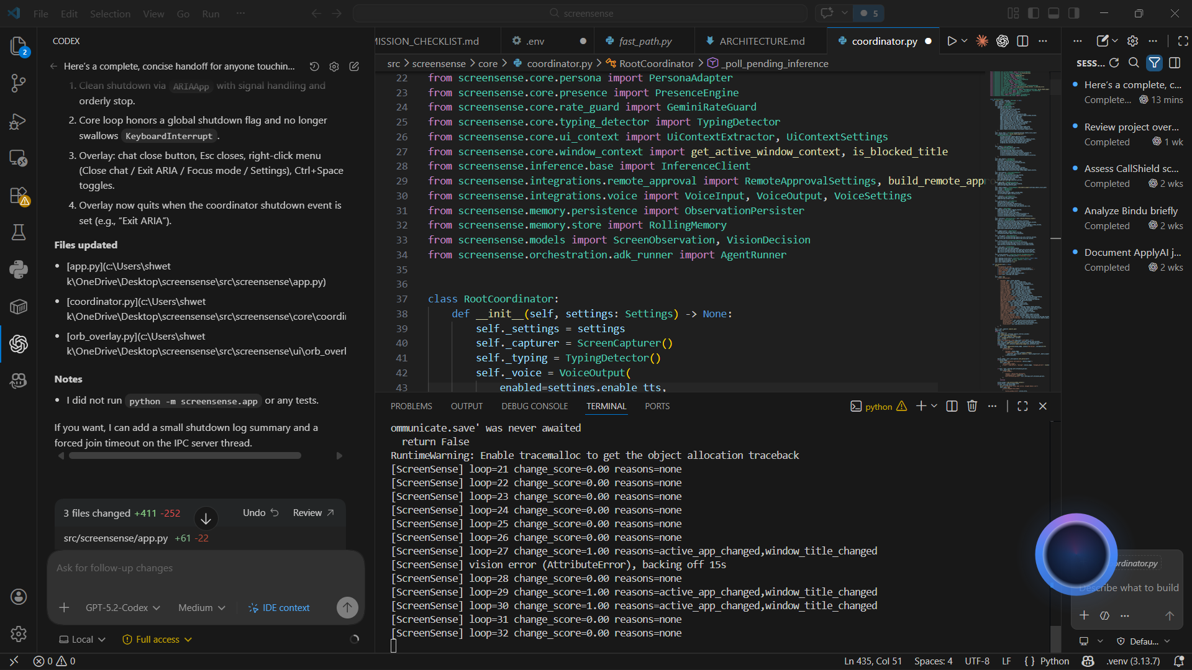Screen dimensions: 1192x670
Task: Expand the Medium reasoning effort dropdown
Action: 201,608
